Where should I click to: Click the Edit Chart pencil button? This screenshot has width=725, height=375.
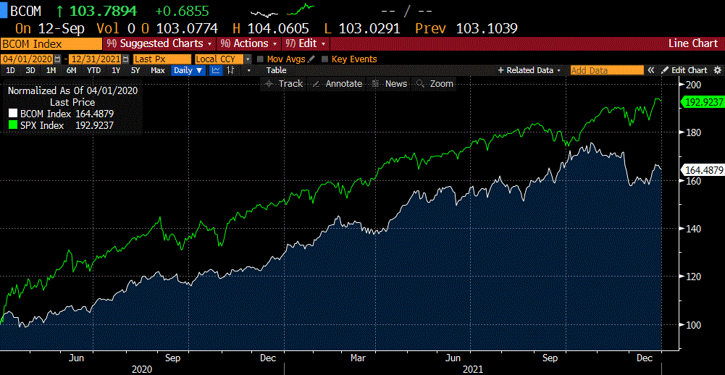click(684, 70)
